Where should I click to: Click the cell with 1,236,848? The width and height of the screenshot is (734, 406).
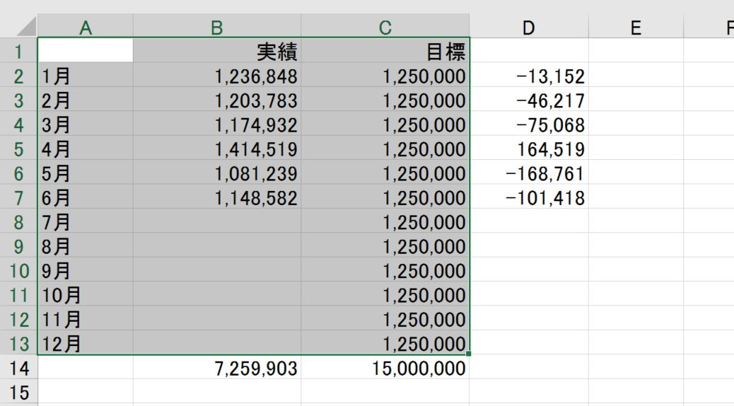point(217,75)
